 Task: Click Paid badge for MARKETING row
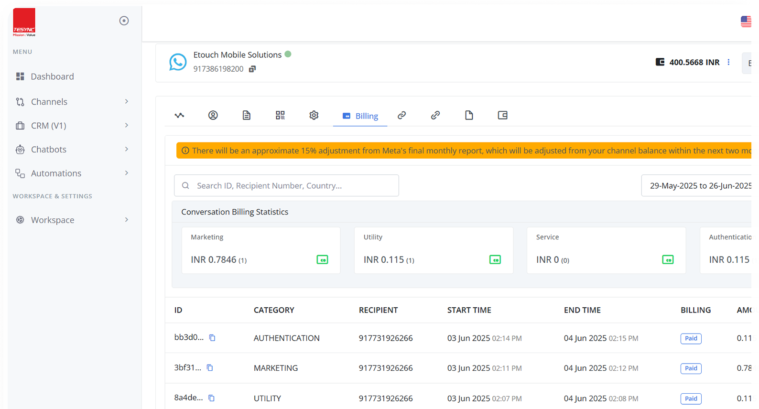(691, 368)
